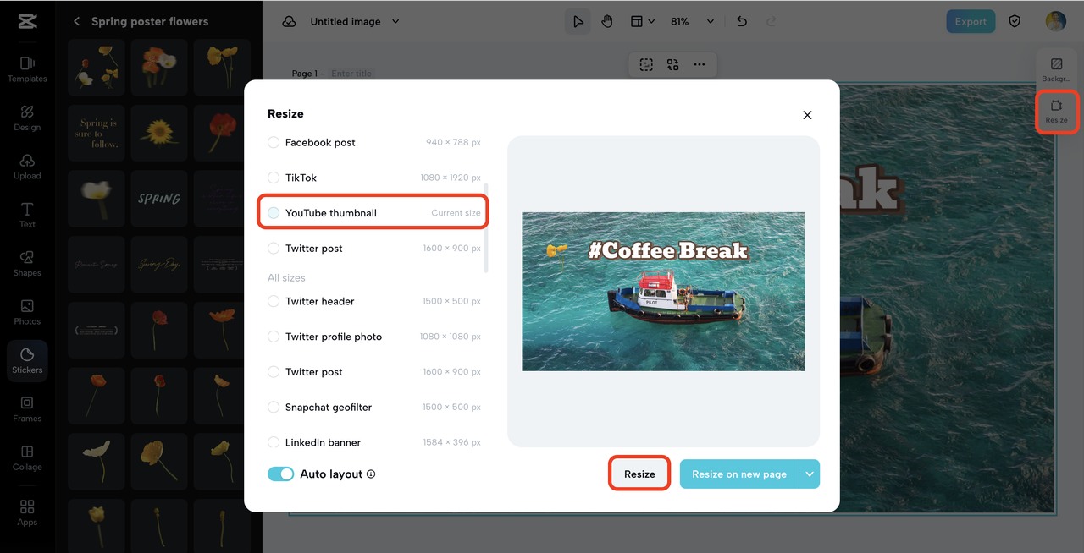
Task: Toggle the Auto layout switch
Action: click(x=281, y=474)
